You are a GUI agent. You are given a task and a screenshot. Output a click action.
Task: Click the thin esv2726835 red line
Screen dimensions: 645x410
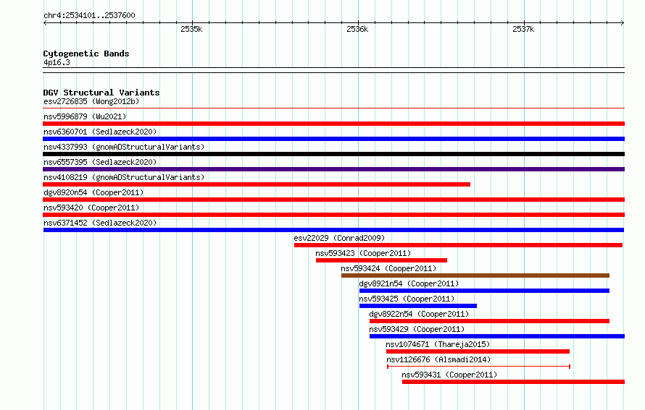click(333, 108)
